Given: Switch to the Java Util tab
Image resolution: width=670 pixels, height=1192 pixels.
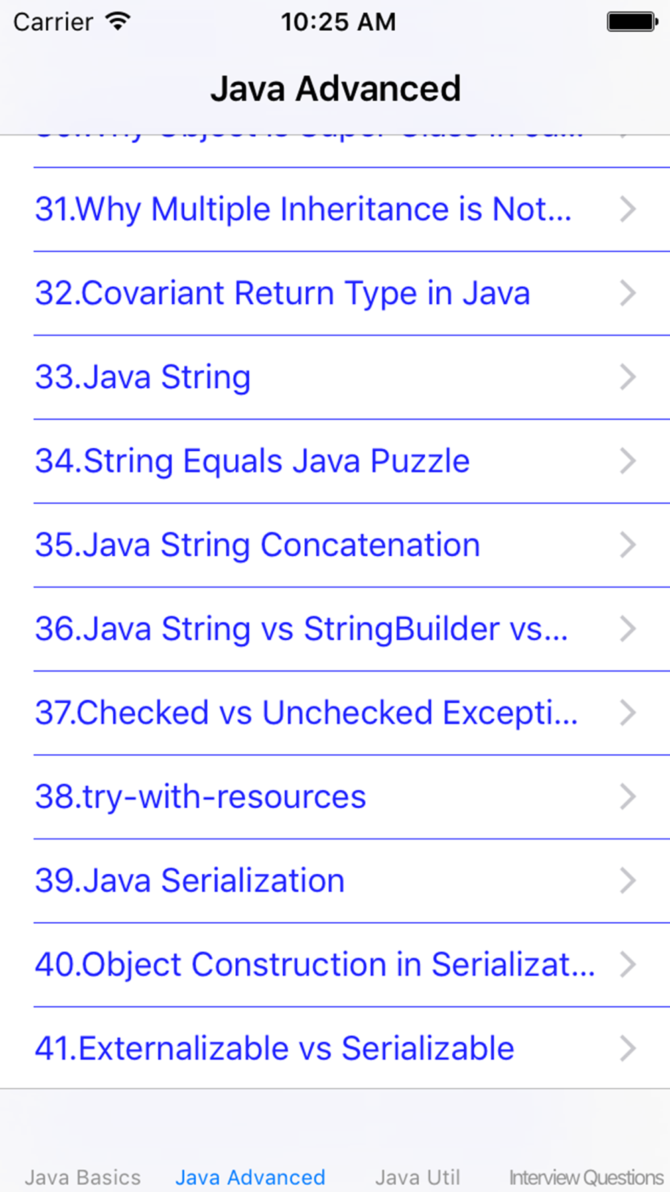Looking at the screenshot, I should 417,1177.
